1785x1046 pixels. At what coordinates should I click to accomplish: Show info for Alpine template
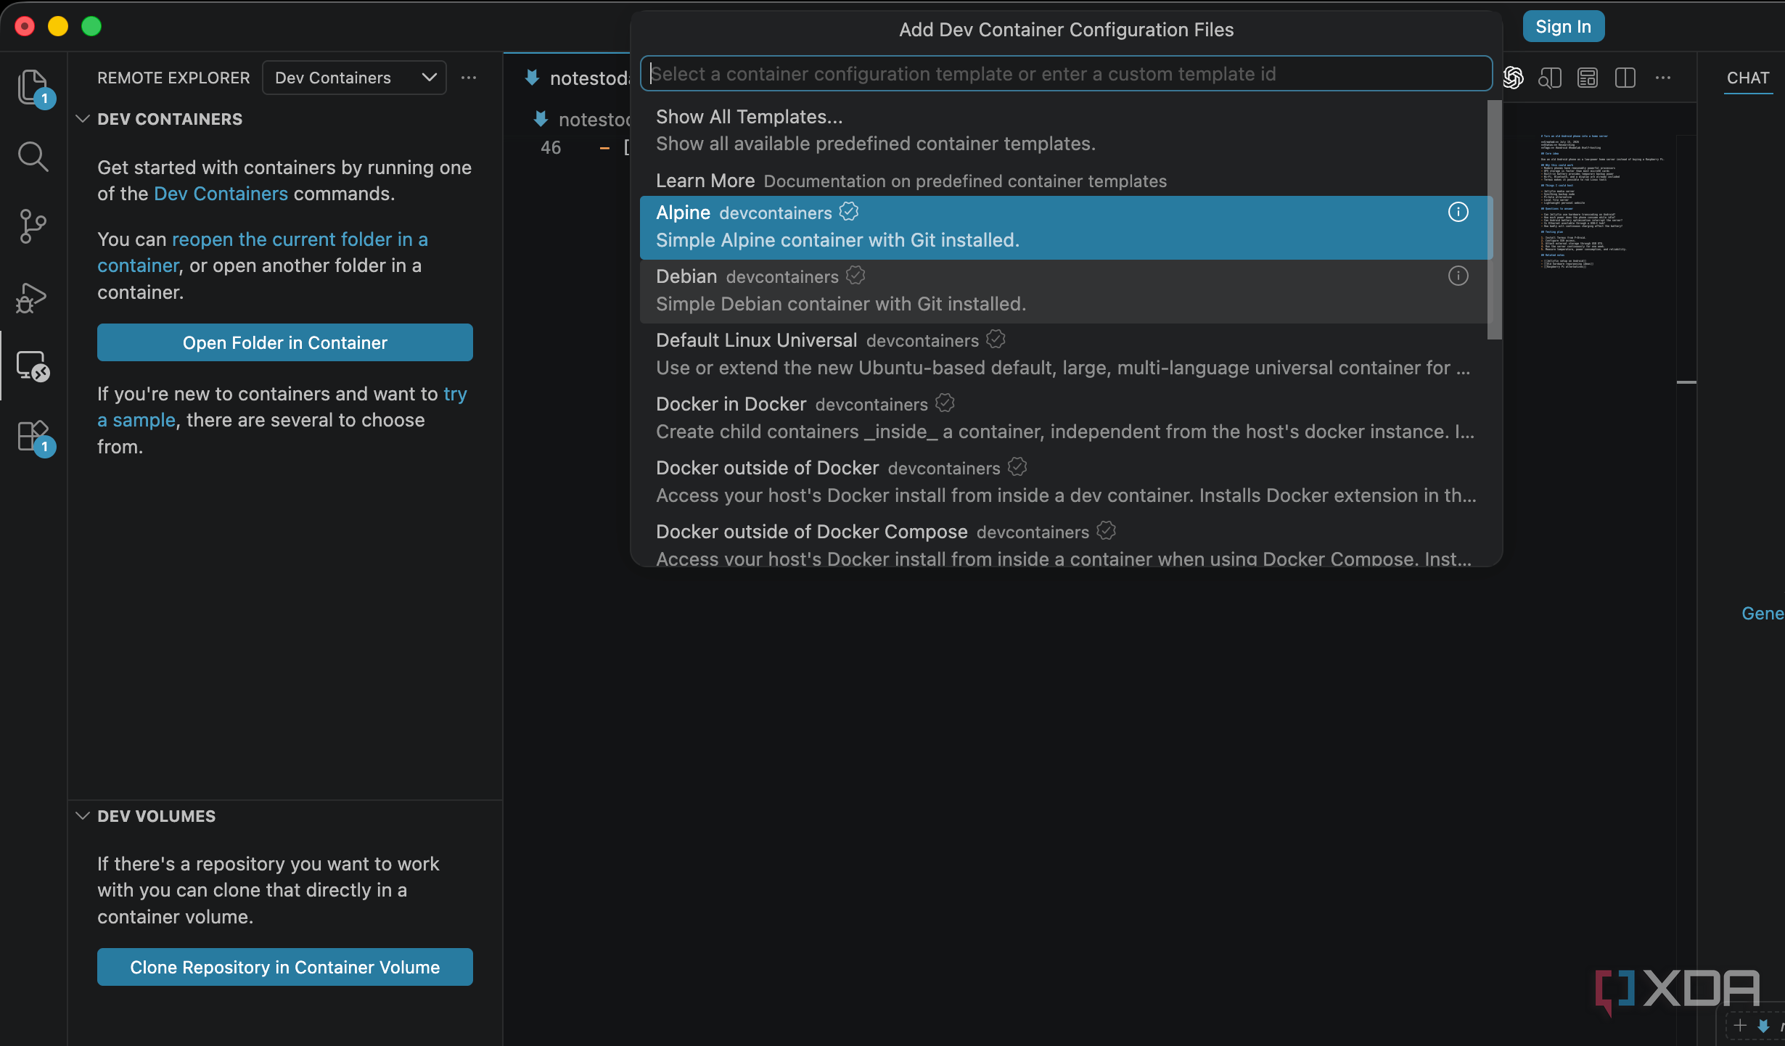pyautogui.click(x=1458, y=212)
